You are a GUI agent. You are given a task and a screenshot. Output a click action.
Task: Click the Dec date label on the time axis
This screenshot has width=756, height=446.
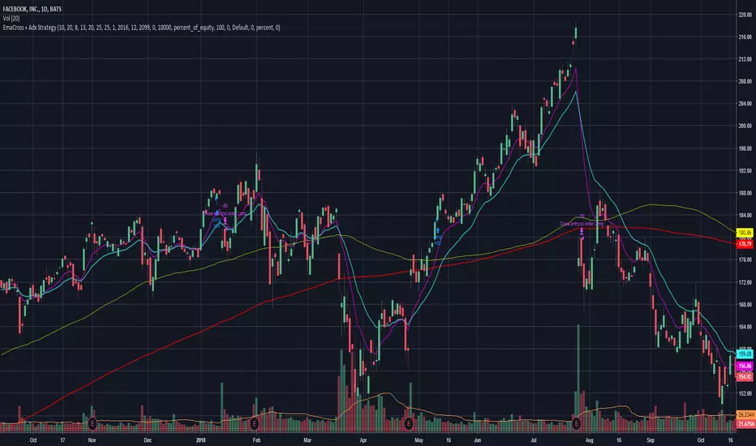tap(148, 440)
